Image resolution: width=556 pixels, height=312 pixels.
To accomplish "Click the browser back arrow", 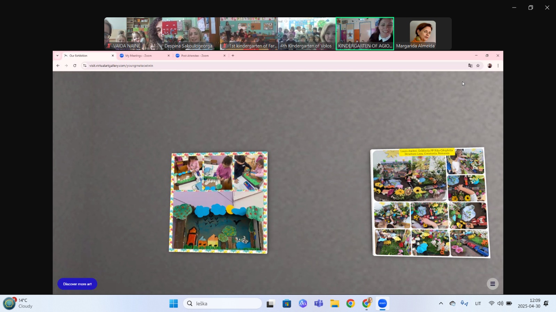I will pyautogui.click(x=58, y=66).
